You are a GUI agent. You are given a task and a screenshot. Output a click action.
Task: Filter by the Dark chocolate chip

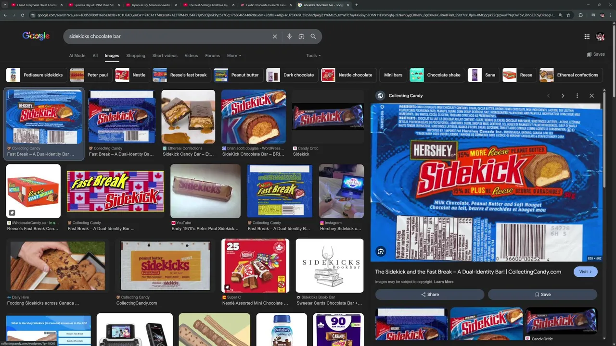coord(291,75)
